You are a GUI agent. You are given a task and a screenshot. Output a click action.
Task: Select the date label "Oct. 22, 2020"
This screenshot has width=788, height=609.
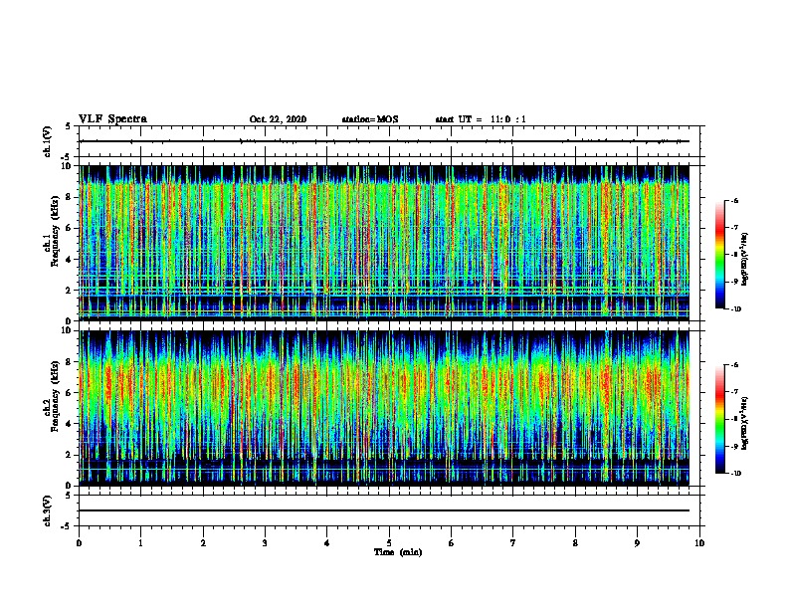click(278, 119)
